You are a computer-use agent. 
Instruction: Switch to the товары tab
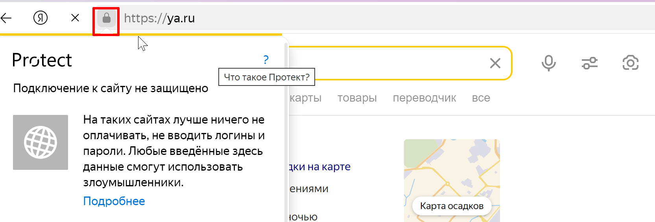357,98
